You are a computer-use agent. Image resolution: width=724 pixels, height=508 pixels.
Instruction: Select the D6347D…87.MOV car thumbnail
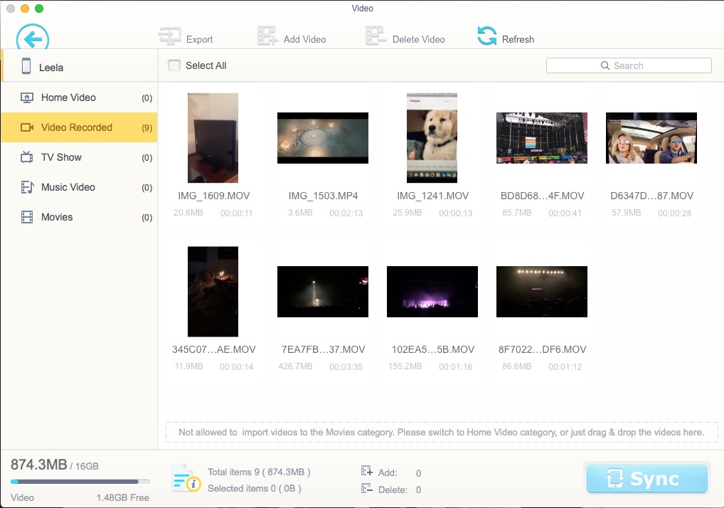651,137
